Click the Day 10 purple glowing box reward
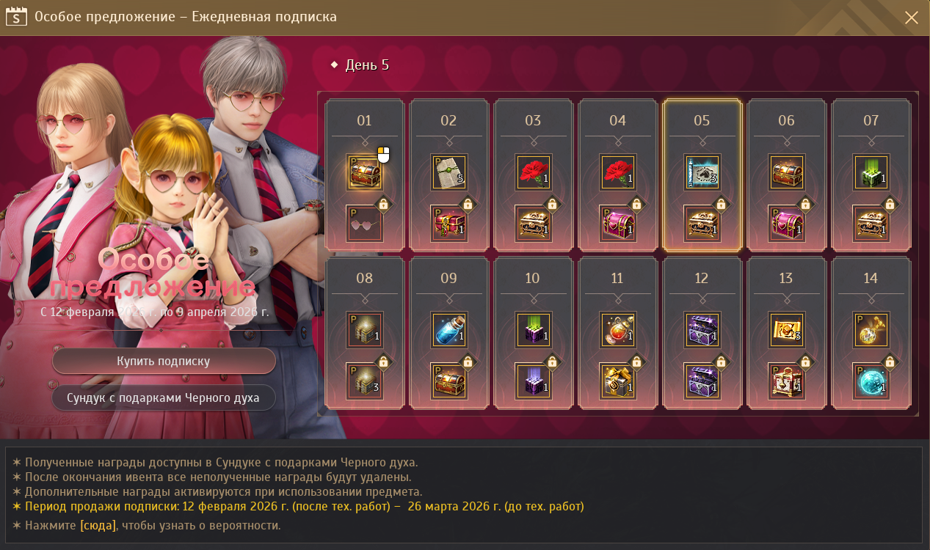Viewport: 930px width, 550px height. [533, 330]
